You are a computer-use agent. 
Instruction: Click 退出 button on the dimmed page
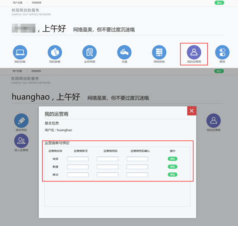219,71
